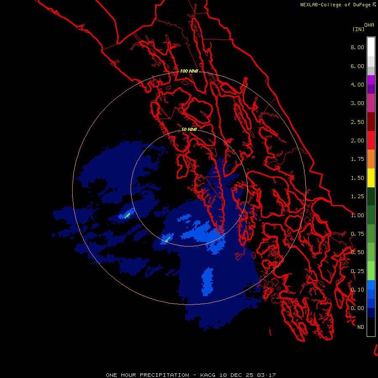The width and height of the screenshot is (378, 378).
Task: Click the ND legend label
Action: (361, 327)
